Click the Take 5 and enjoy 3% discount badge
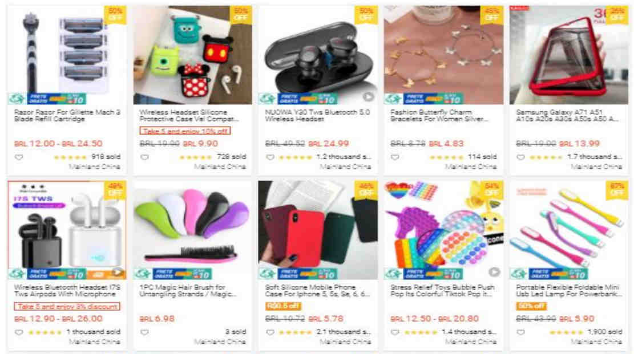634x354 pixels. coord(67,306)
